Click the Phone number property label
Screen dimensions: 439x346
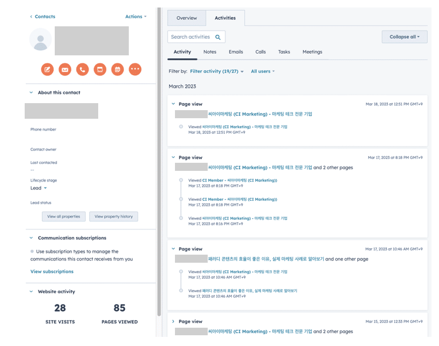pos(43,129)
